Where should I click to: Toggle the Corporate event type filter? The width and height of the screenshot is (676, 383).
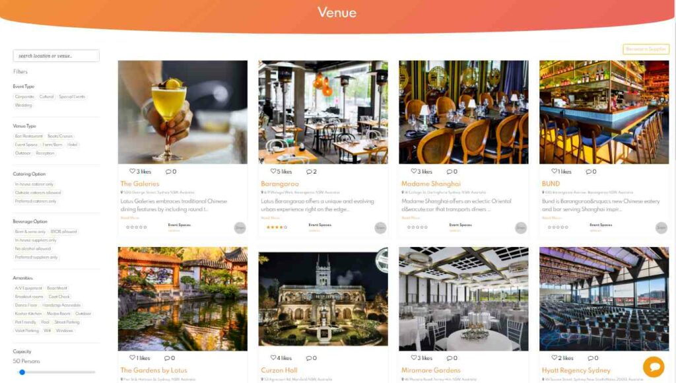(x=24, y=96)
